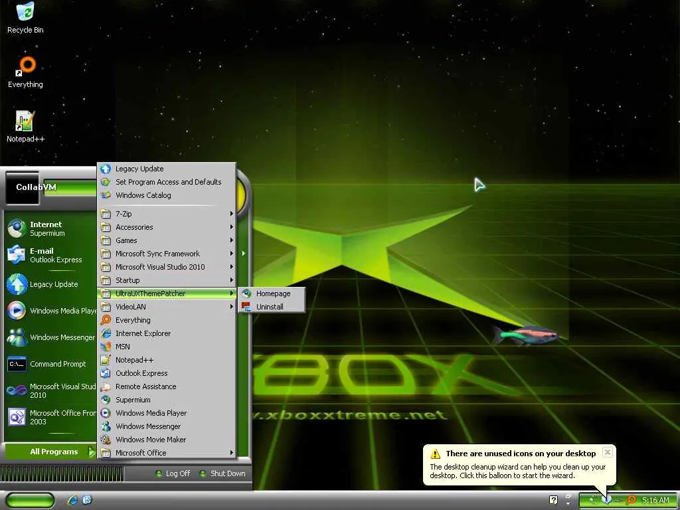
Task: Click the Windows Catalog icon
Action: (106, 195)
